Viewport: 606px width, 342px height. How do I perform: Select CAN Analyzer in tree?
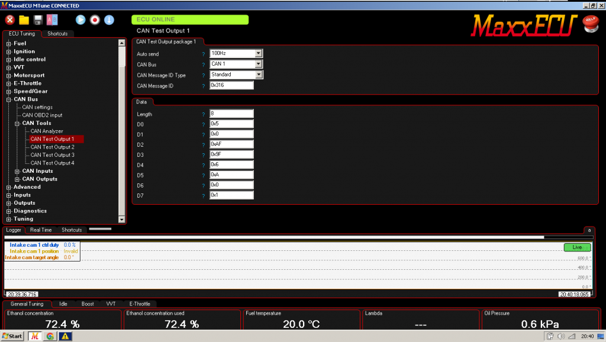46,131
